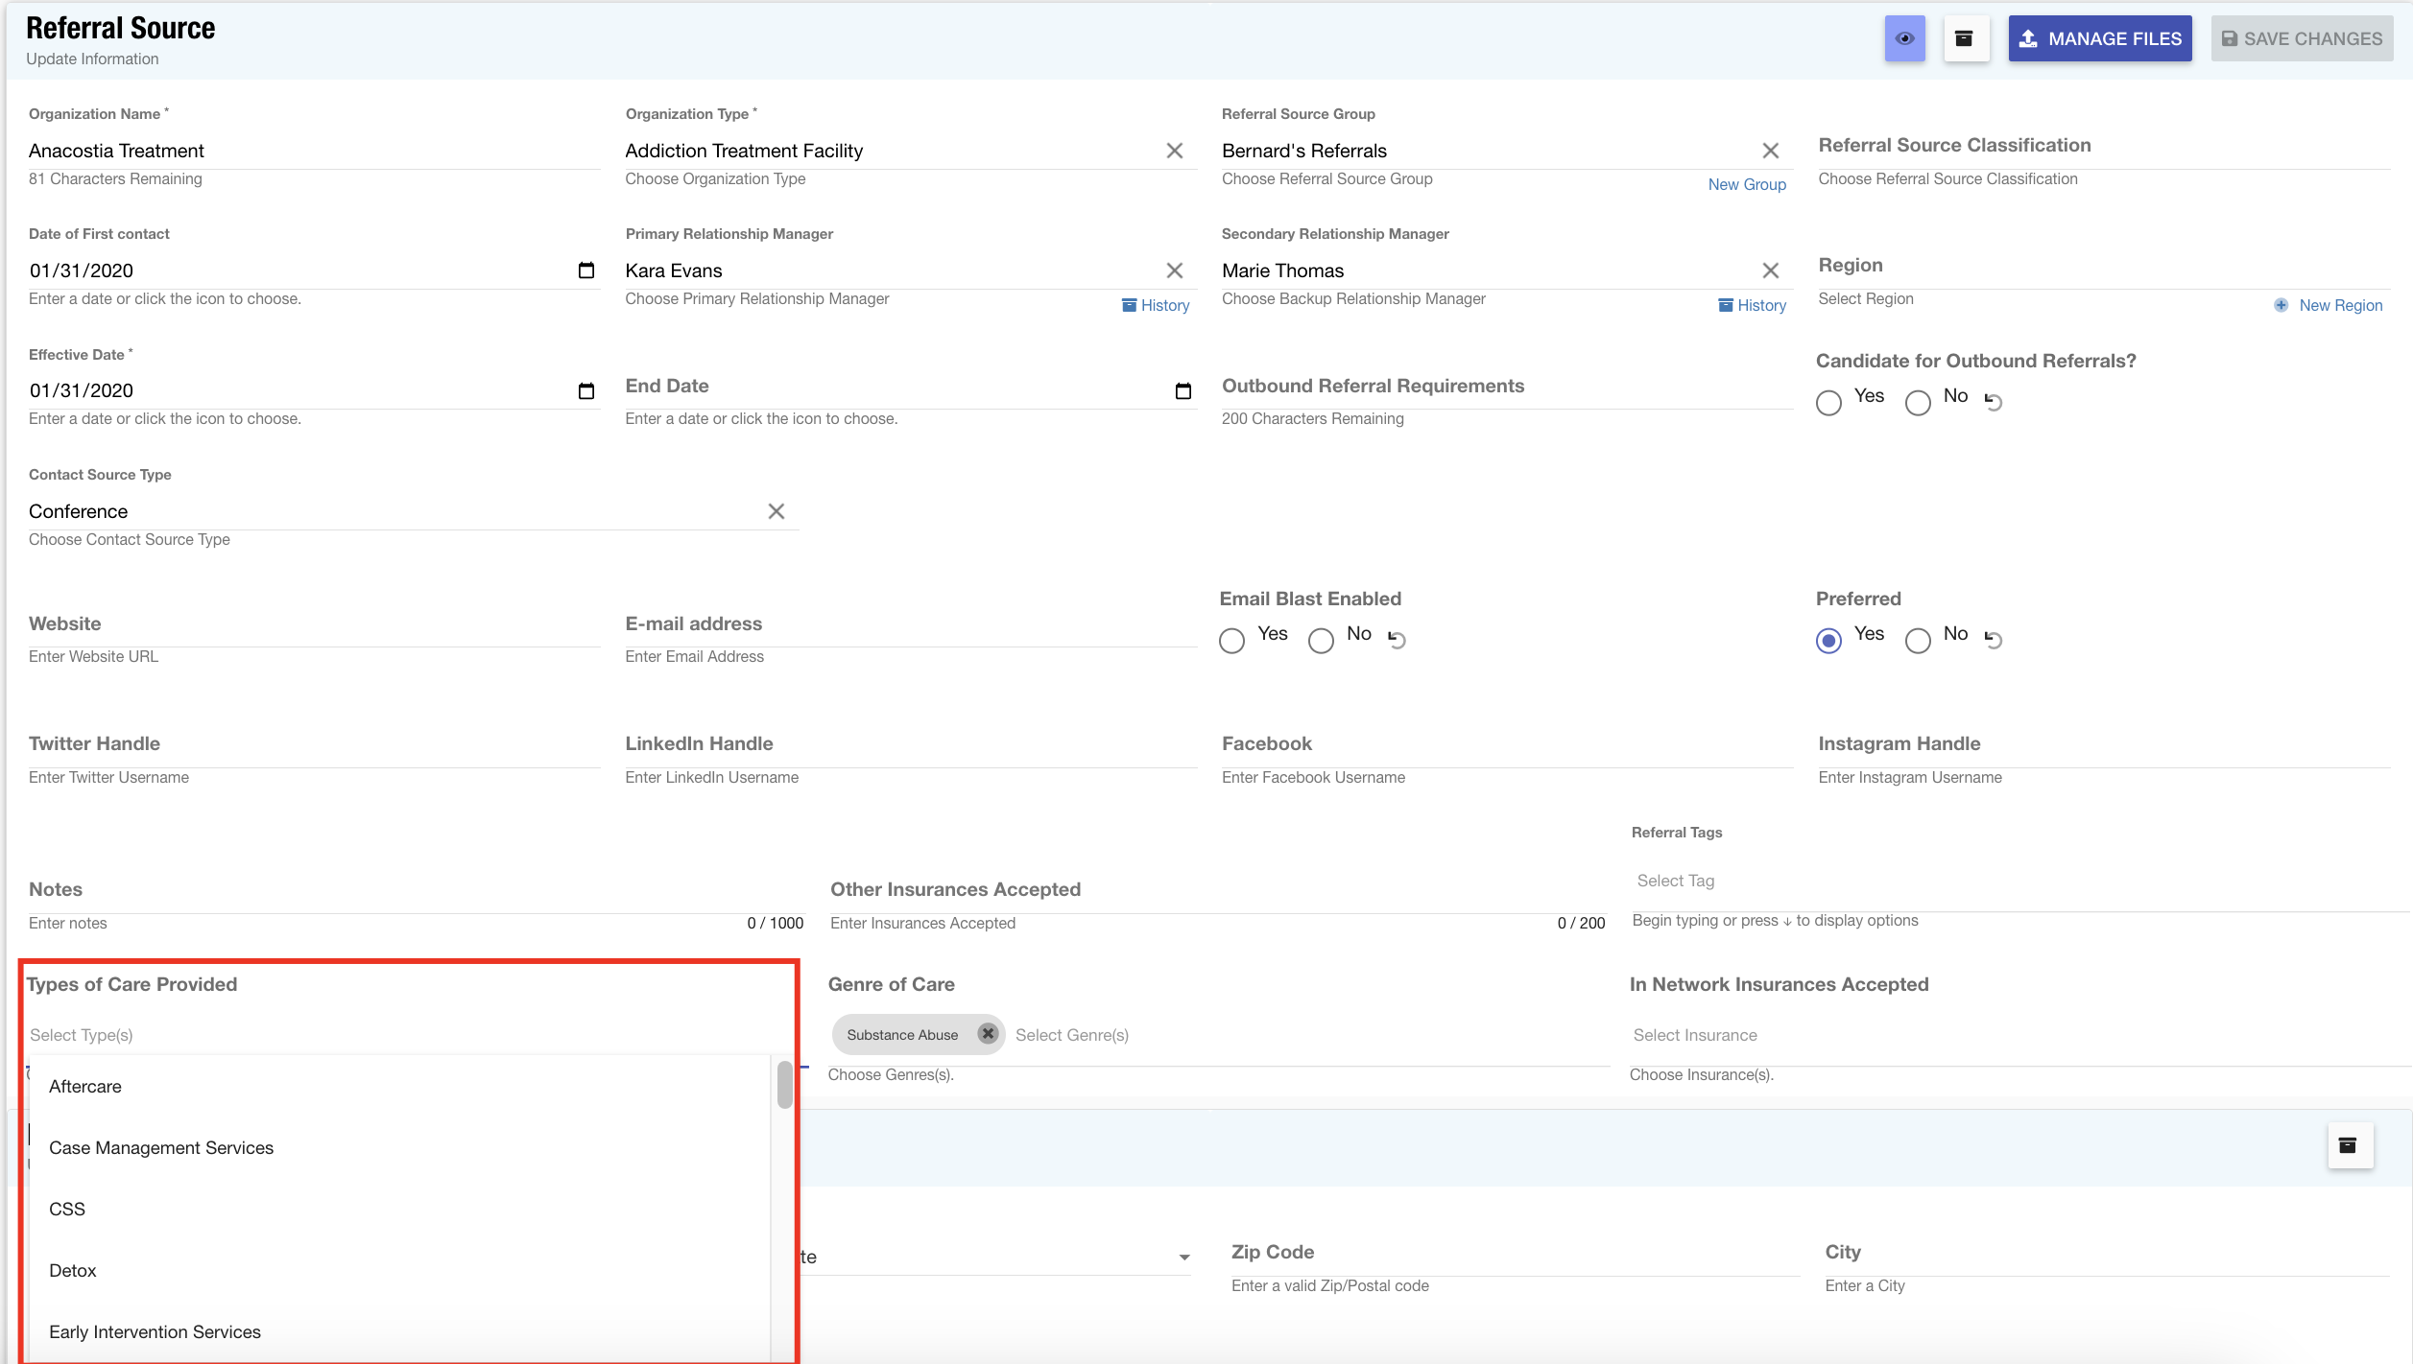Screen dimensions: 2413x1364
Task: Choose Yes for Candidate for Outbound Referrals
Action: click(1828, 402)
